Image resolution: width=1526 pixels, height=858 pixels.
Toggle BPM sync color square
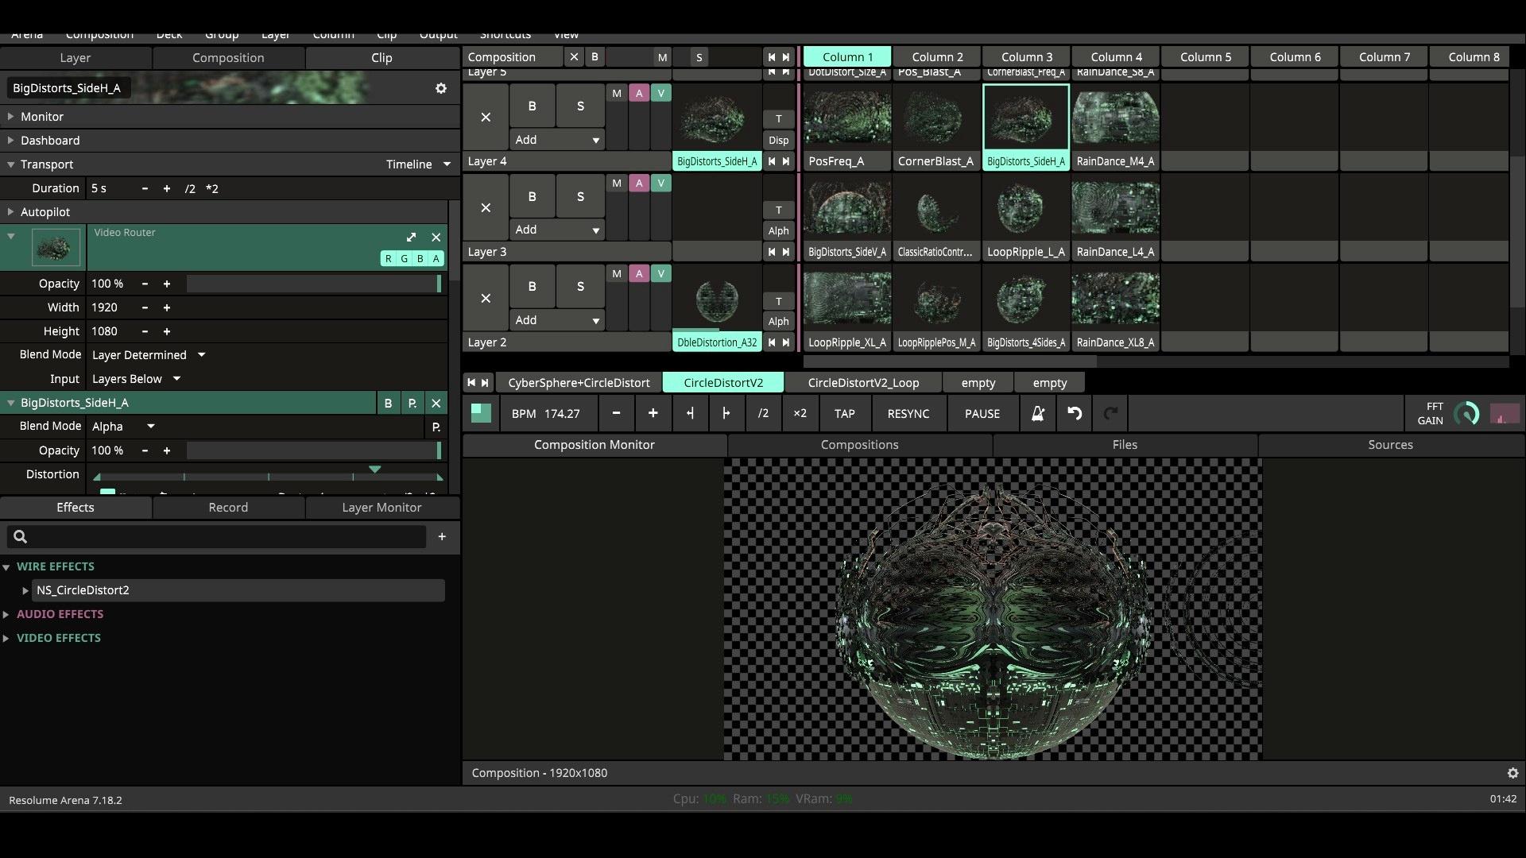point(481,413)
